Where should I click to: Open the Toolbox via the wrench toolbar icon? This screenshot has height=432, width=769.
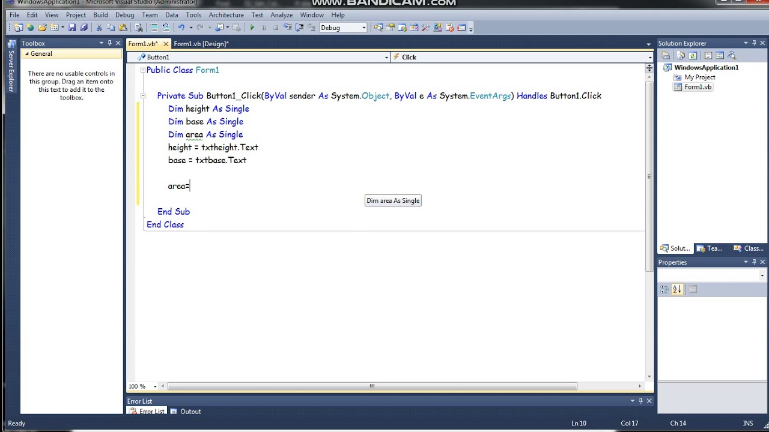point(425,28)
